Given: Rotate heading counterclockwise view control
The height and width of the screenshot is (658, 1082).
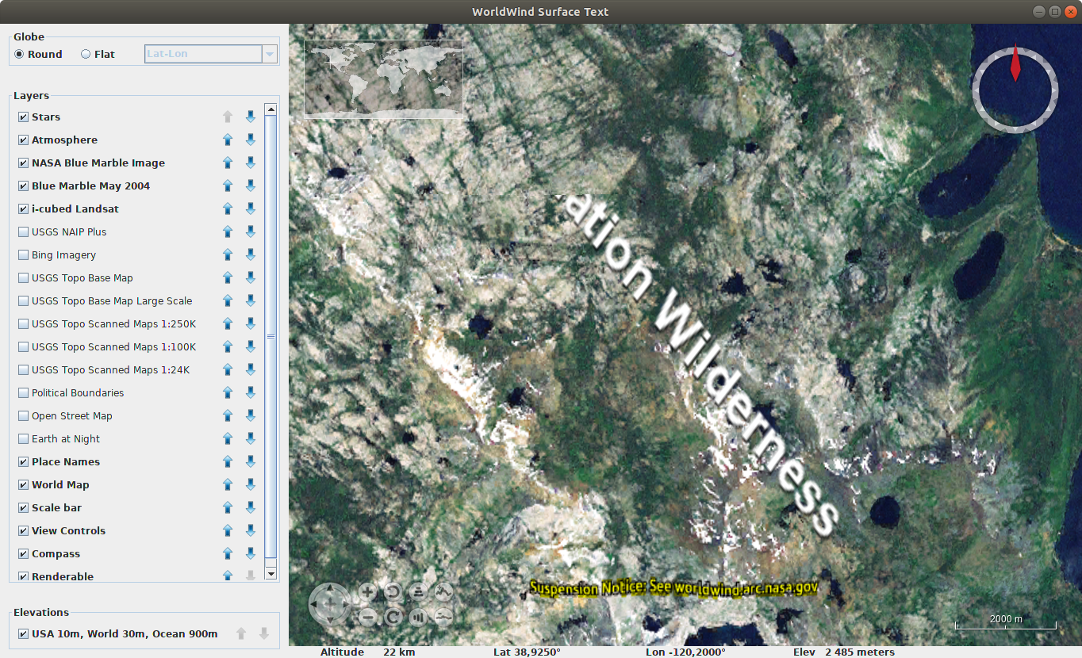Looking at the screenshot, I should pyautogui.click(x=393, y=591).
